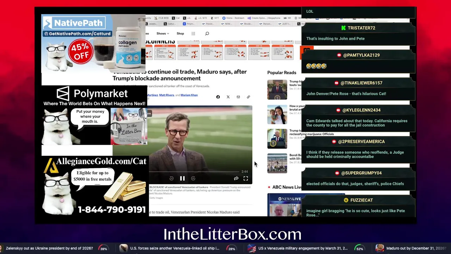The width and height of the screenshot is (451, 254).
Task: Share article by email icon
Action: tap(238, 97)
